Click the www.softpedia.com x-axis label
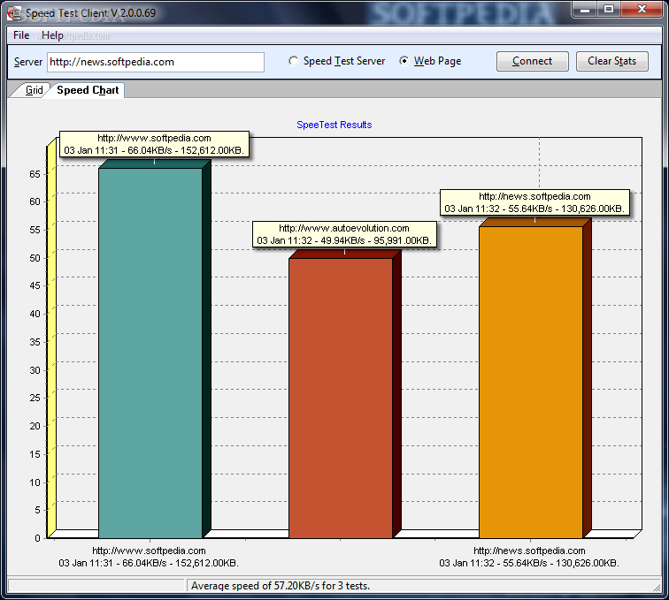The width and height of the screenshot is (669, 600). pyautogui.click(x=149, y=557)
